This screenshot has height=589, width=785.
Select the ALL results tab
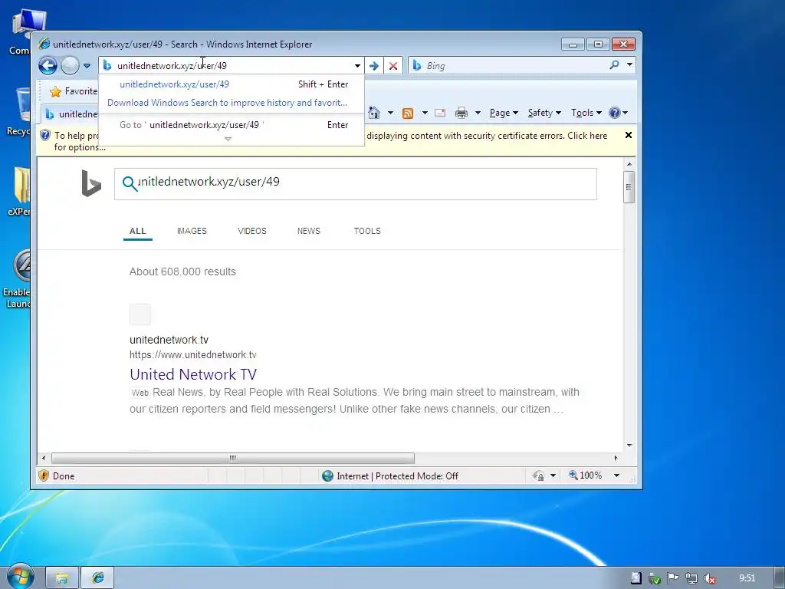pos(138,231)
